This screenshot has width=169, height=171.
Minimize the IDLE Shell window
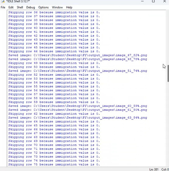click(x=142, y=1)
